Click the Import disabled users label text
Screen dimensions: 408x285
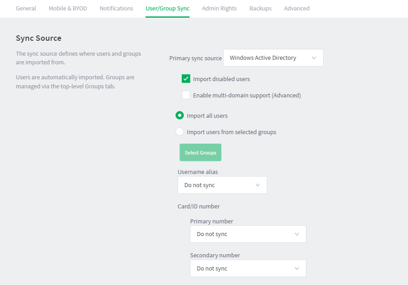(221, 79)
